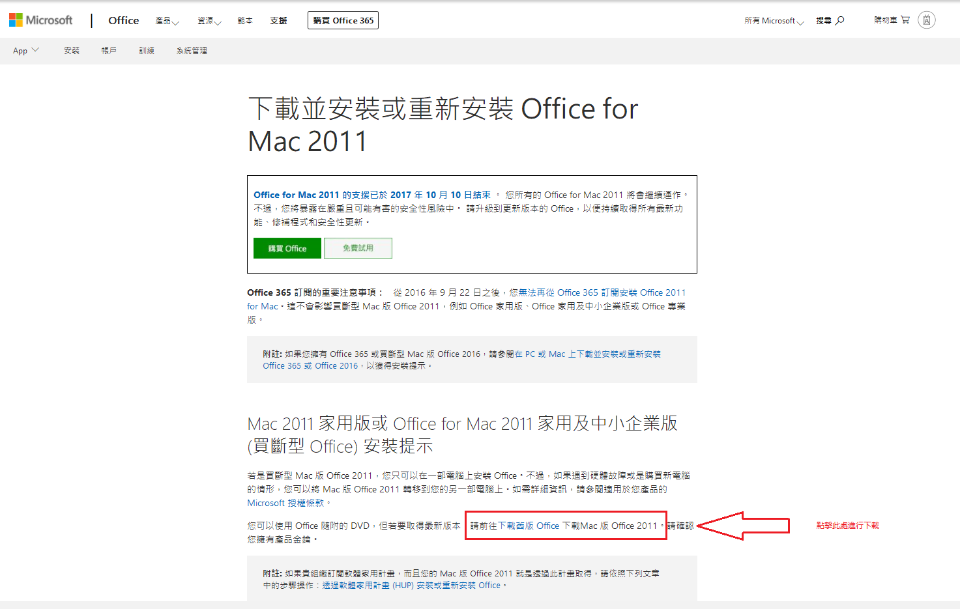The width and height of the screenshot is (960, 609).
Task: Click the 免費試用 button
Action: coord(358,248)
